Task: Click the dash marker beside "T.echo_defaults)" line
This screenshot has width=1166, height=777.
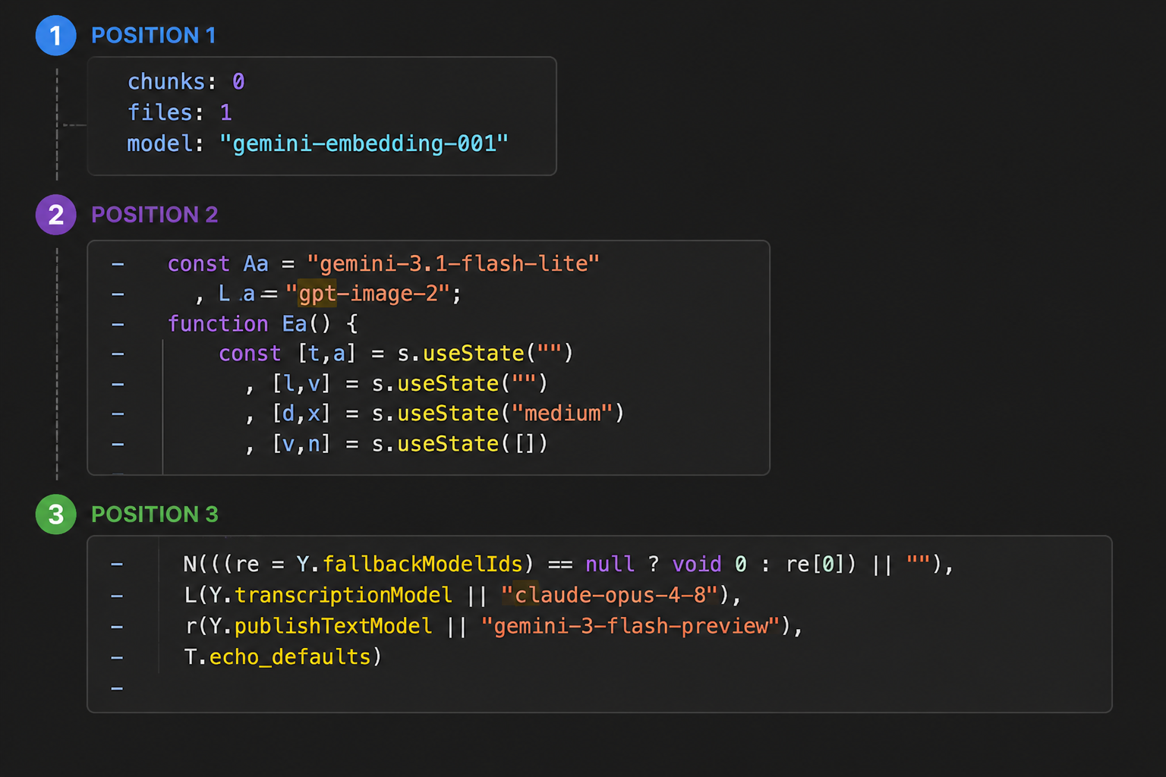Action: click(x=117, y=657)
